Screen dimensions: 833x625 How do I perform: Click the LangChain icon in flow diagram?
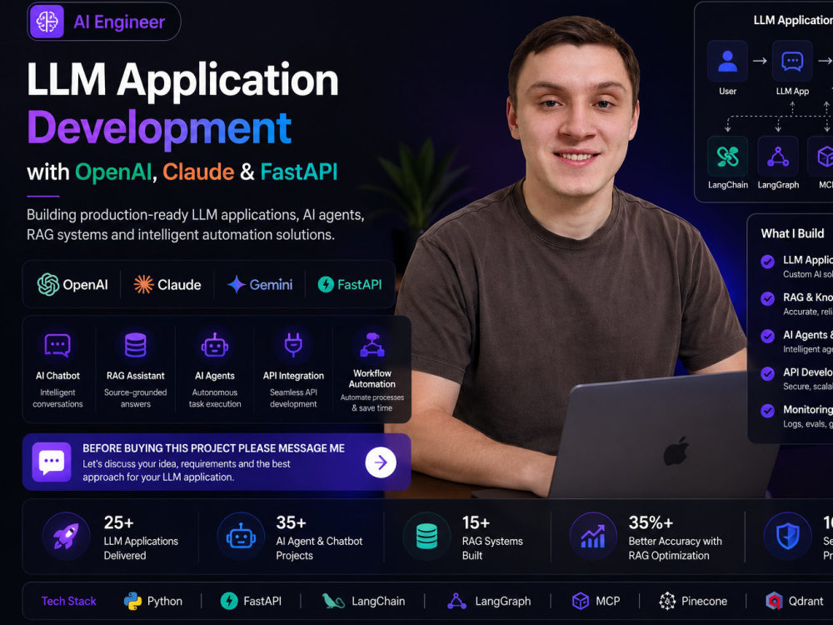tap(727, 157)
